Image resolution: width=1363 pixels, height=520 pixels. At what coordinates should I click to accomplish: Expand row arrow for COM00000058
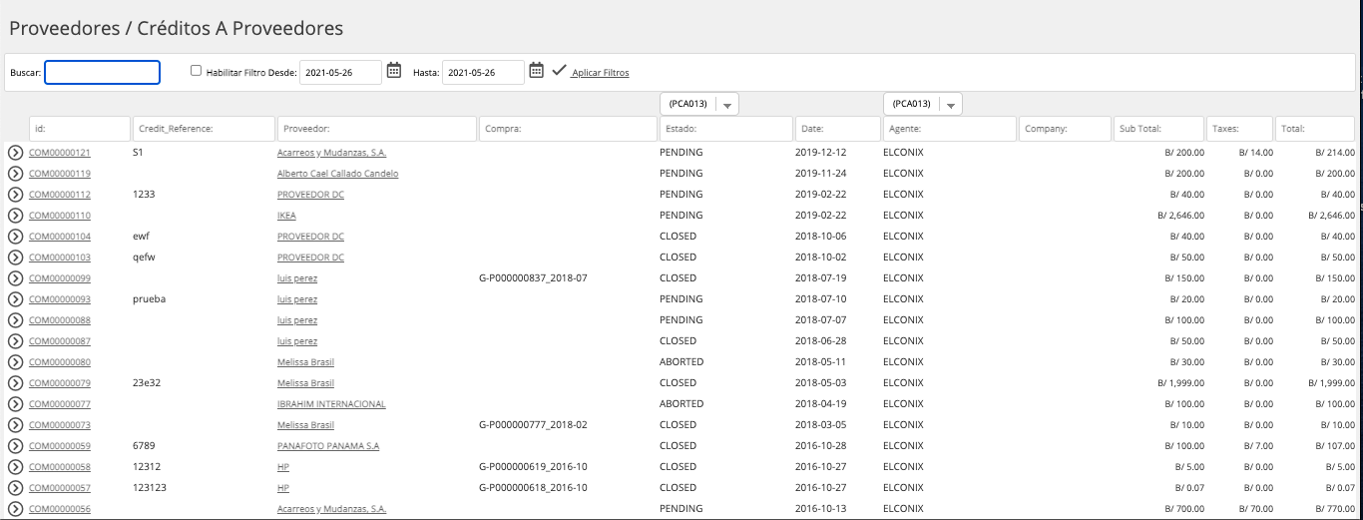point(15,467)
